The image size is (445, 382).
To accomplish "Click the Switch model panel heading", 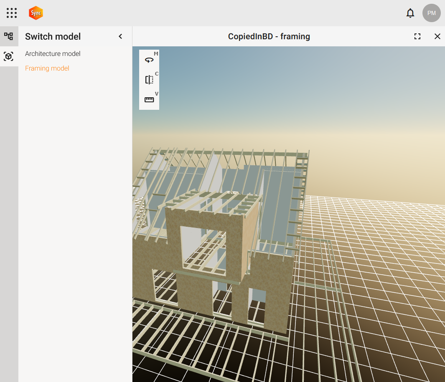I will tap(53, 36).
